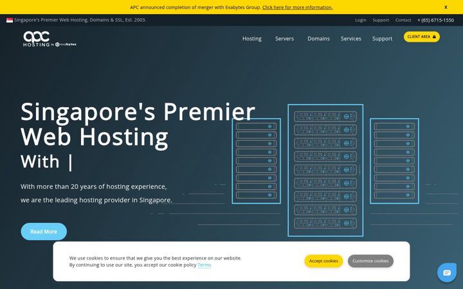Open the Services menu

pyautogui.click(x=351, y=39)
